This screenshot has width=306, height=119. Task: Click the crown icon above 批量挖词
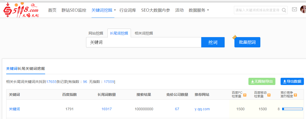234,37
